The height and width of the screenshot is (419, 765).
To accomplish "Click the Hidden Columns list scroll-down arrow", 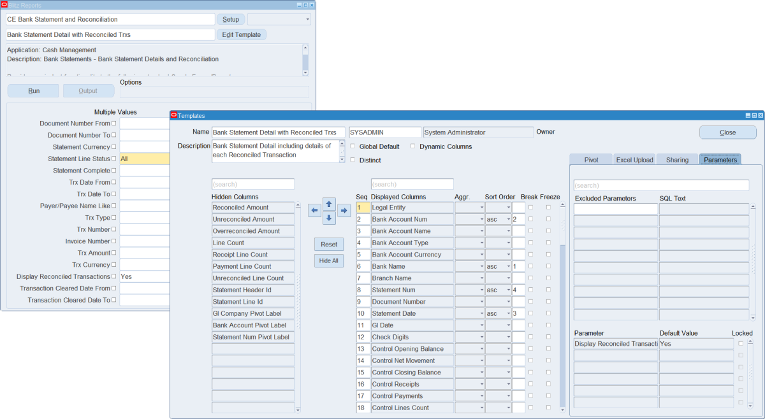I will (x=298, y=410).
